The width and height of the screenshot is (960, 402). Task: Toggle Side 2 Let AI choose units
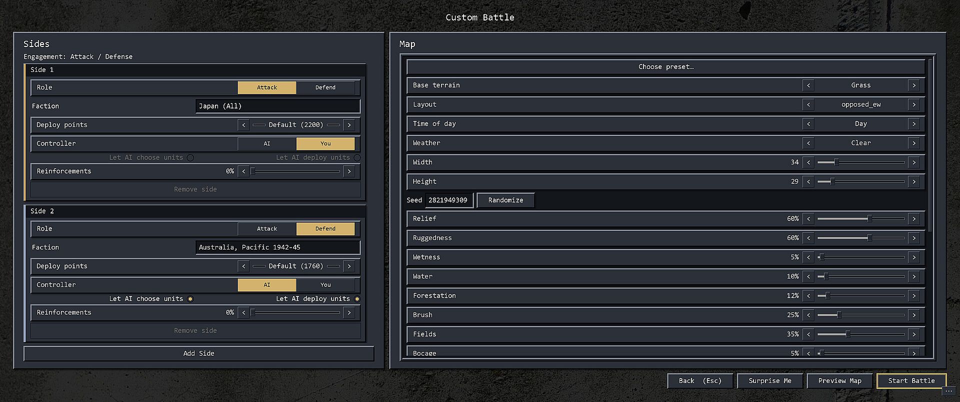[x=190, y=299]
